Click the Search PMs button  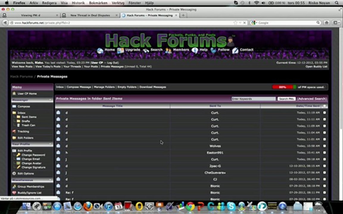286,99
